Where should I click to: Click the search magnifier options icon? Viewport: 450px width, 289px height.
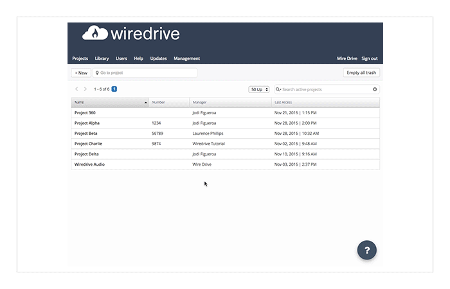tap(278, 89)
